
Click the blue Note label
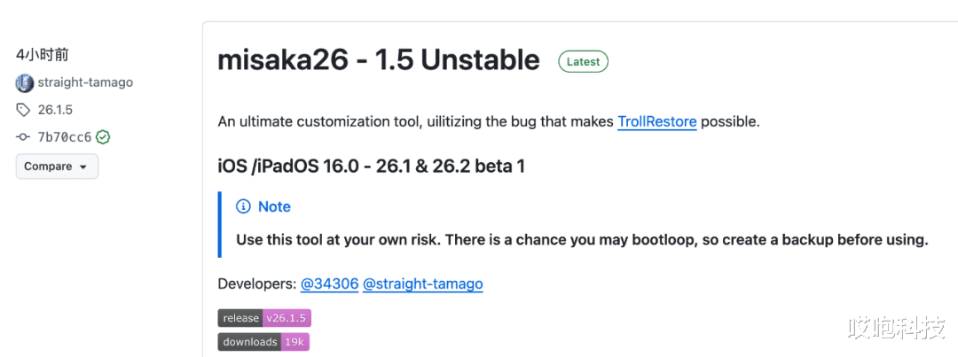(x=274, y=206)
